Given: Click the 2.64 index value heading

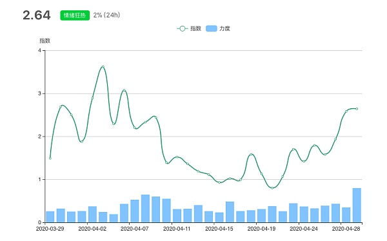Looking at the screenshot, I should [x=37, y=15].
